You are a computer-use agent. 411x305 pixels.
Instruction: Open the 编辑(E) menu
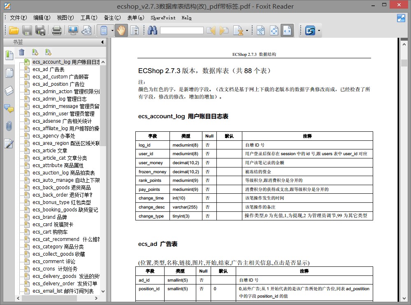coord(42,18)
